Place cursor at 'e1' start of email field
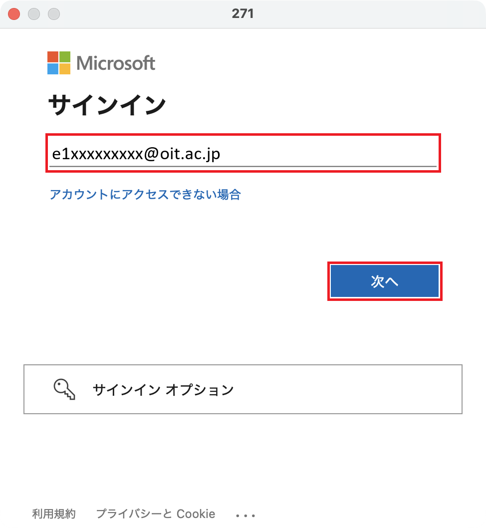The height and width of the screenshot is (528, 486). point(53,154)
